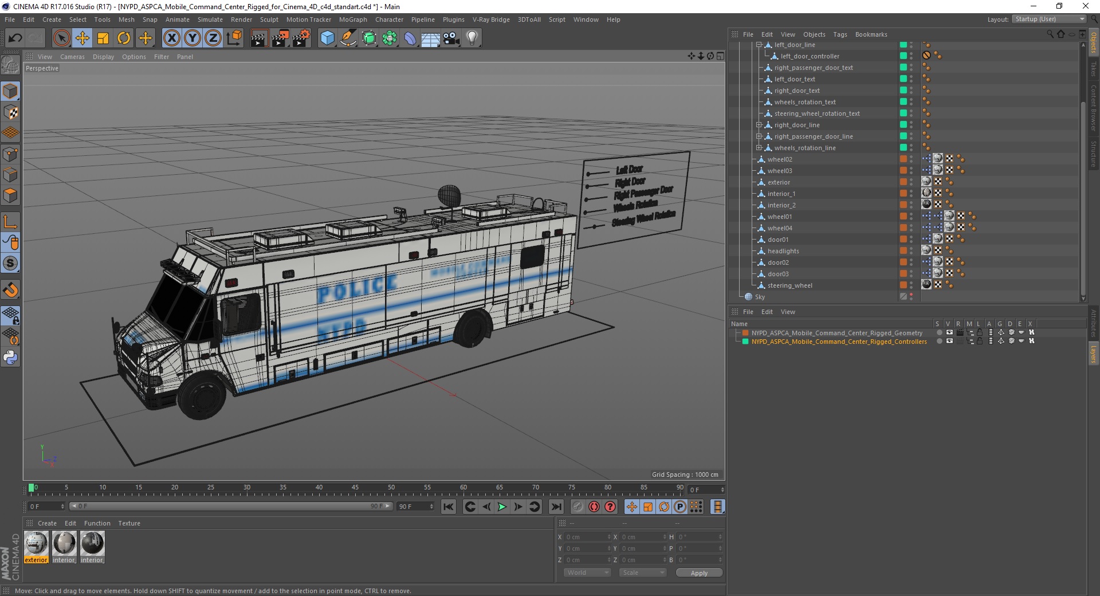Add a Camera object
Screen dimensions: 1100x596
(x=451, y=38)
